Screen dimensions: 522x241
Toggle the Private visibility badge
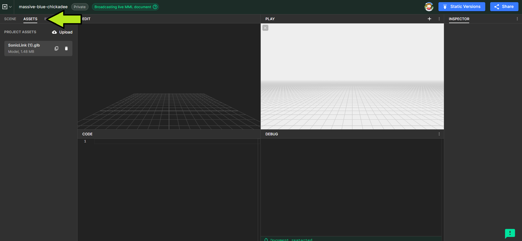(x=80, y=7)
